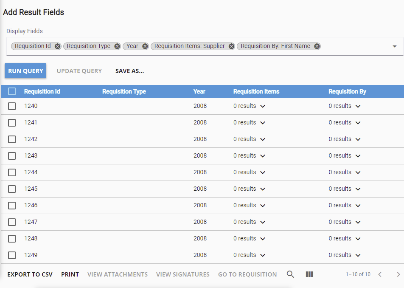Screen dimensions: 404x288
Task: Remove Requisition Items: Supplier chip
Action: click(231, 46)
